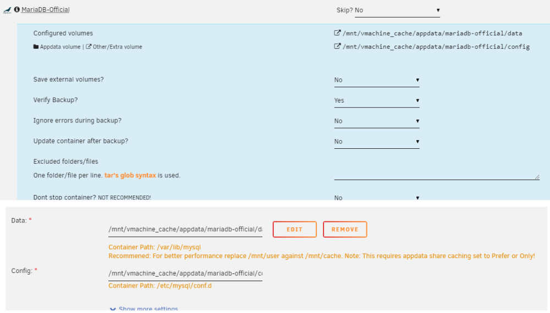Click Container Path: /etc/mysql/conf.d text
The image size is (550, 313).
(x=160, y=286)
